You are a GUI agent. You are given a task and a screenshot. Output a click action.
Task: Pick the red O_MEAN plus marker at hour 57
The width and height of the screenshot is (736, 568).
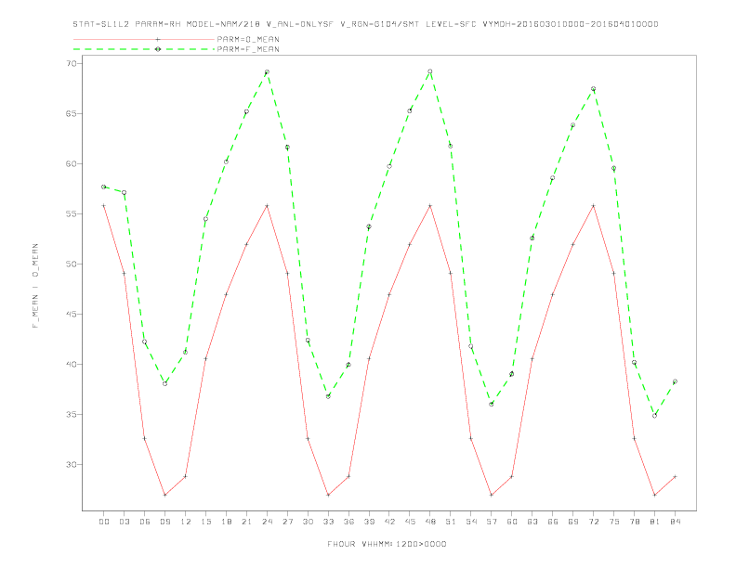(492, 495)
